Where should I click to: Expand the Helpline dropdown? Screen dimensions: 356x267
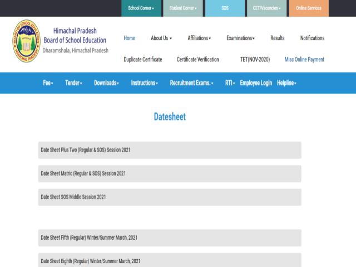[x=286, y=83]
